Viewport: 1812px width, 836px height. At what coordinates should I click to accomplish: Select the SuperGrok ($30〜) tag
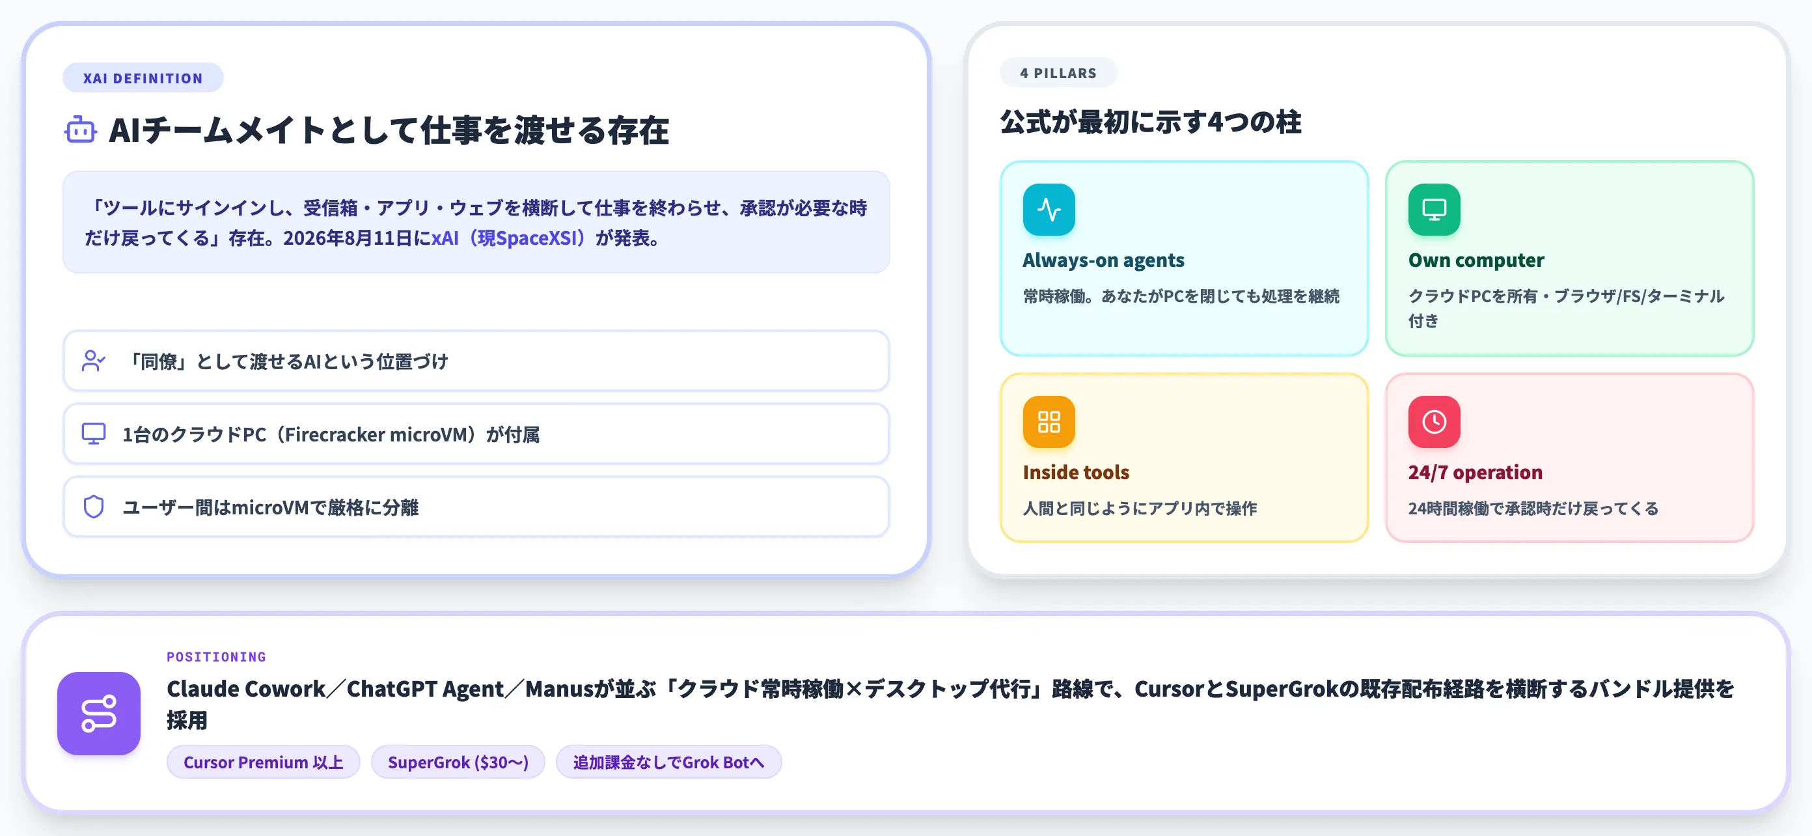point(458,762)
